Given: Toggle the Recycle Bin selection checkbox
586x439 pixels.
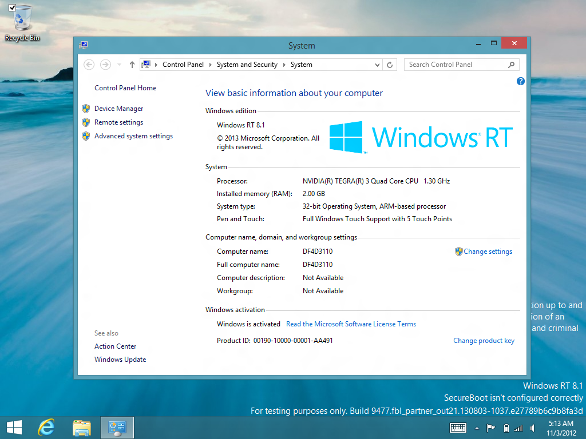Looking at the screenshot, I should point(12,7).
